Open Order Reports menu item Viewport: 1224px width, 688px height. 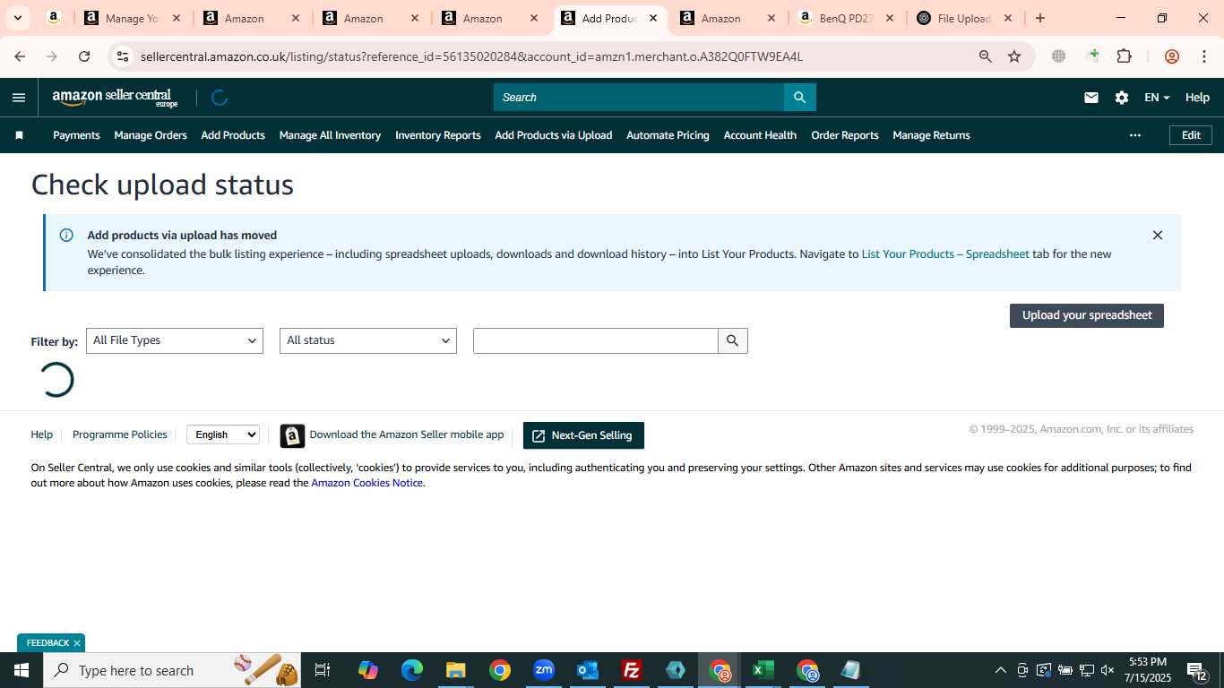pos(845,135)
